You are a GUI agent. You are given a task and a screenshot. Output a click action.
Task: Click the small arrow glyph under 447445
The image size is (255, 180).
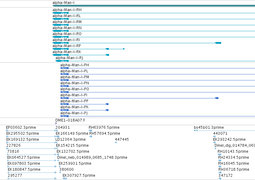[116, 142]
